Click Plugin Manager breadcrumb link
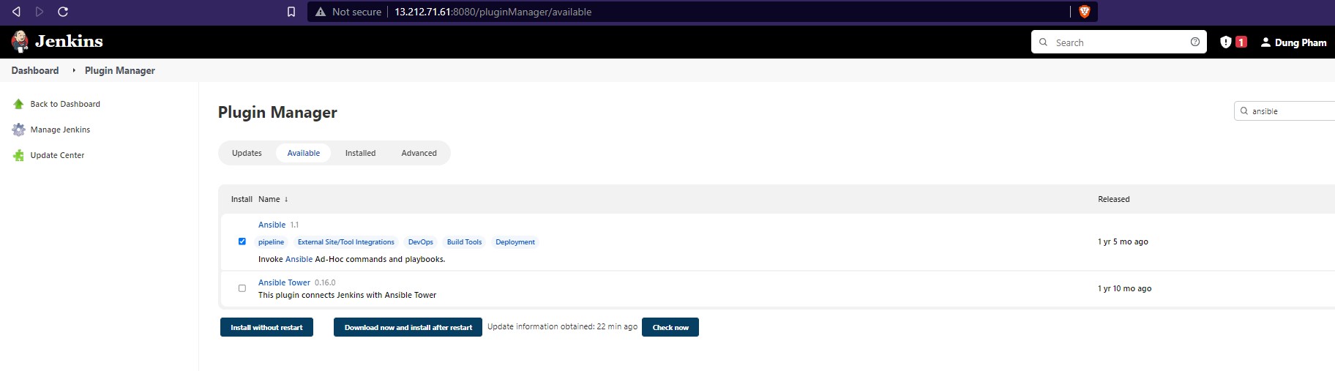1335x371 pixels. point(120,70)
